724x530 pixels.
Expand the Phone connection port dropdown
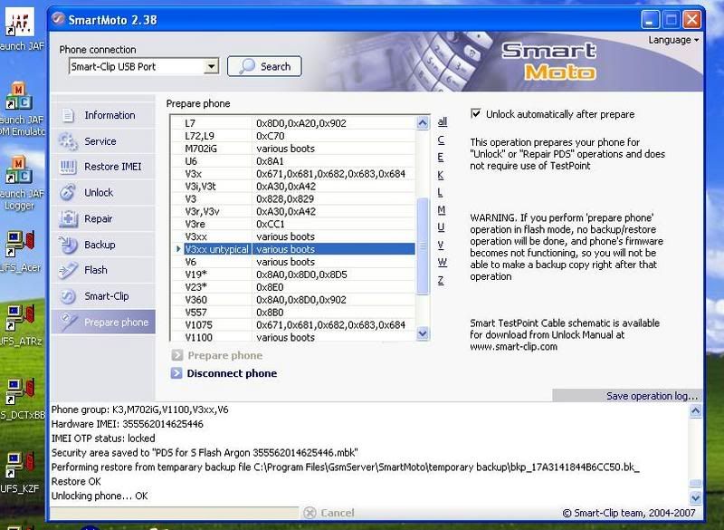click(x=211, y=66)
